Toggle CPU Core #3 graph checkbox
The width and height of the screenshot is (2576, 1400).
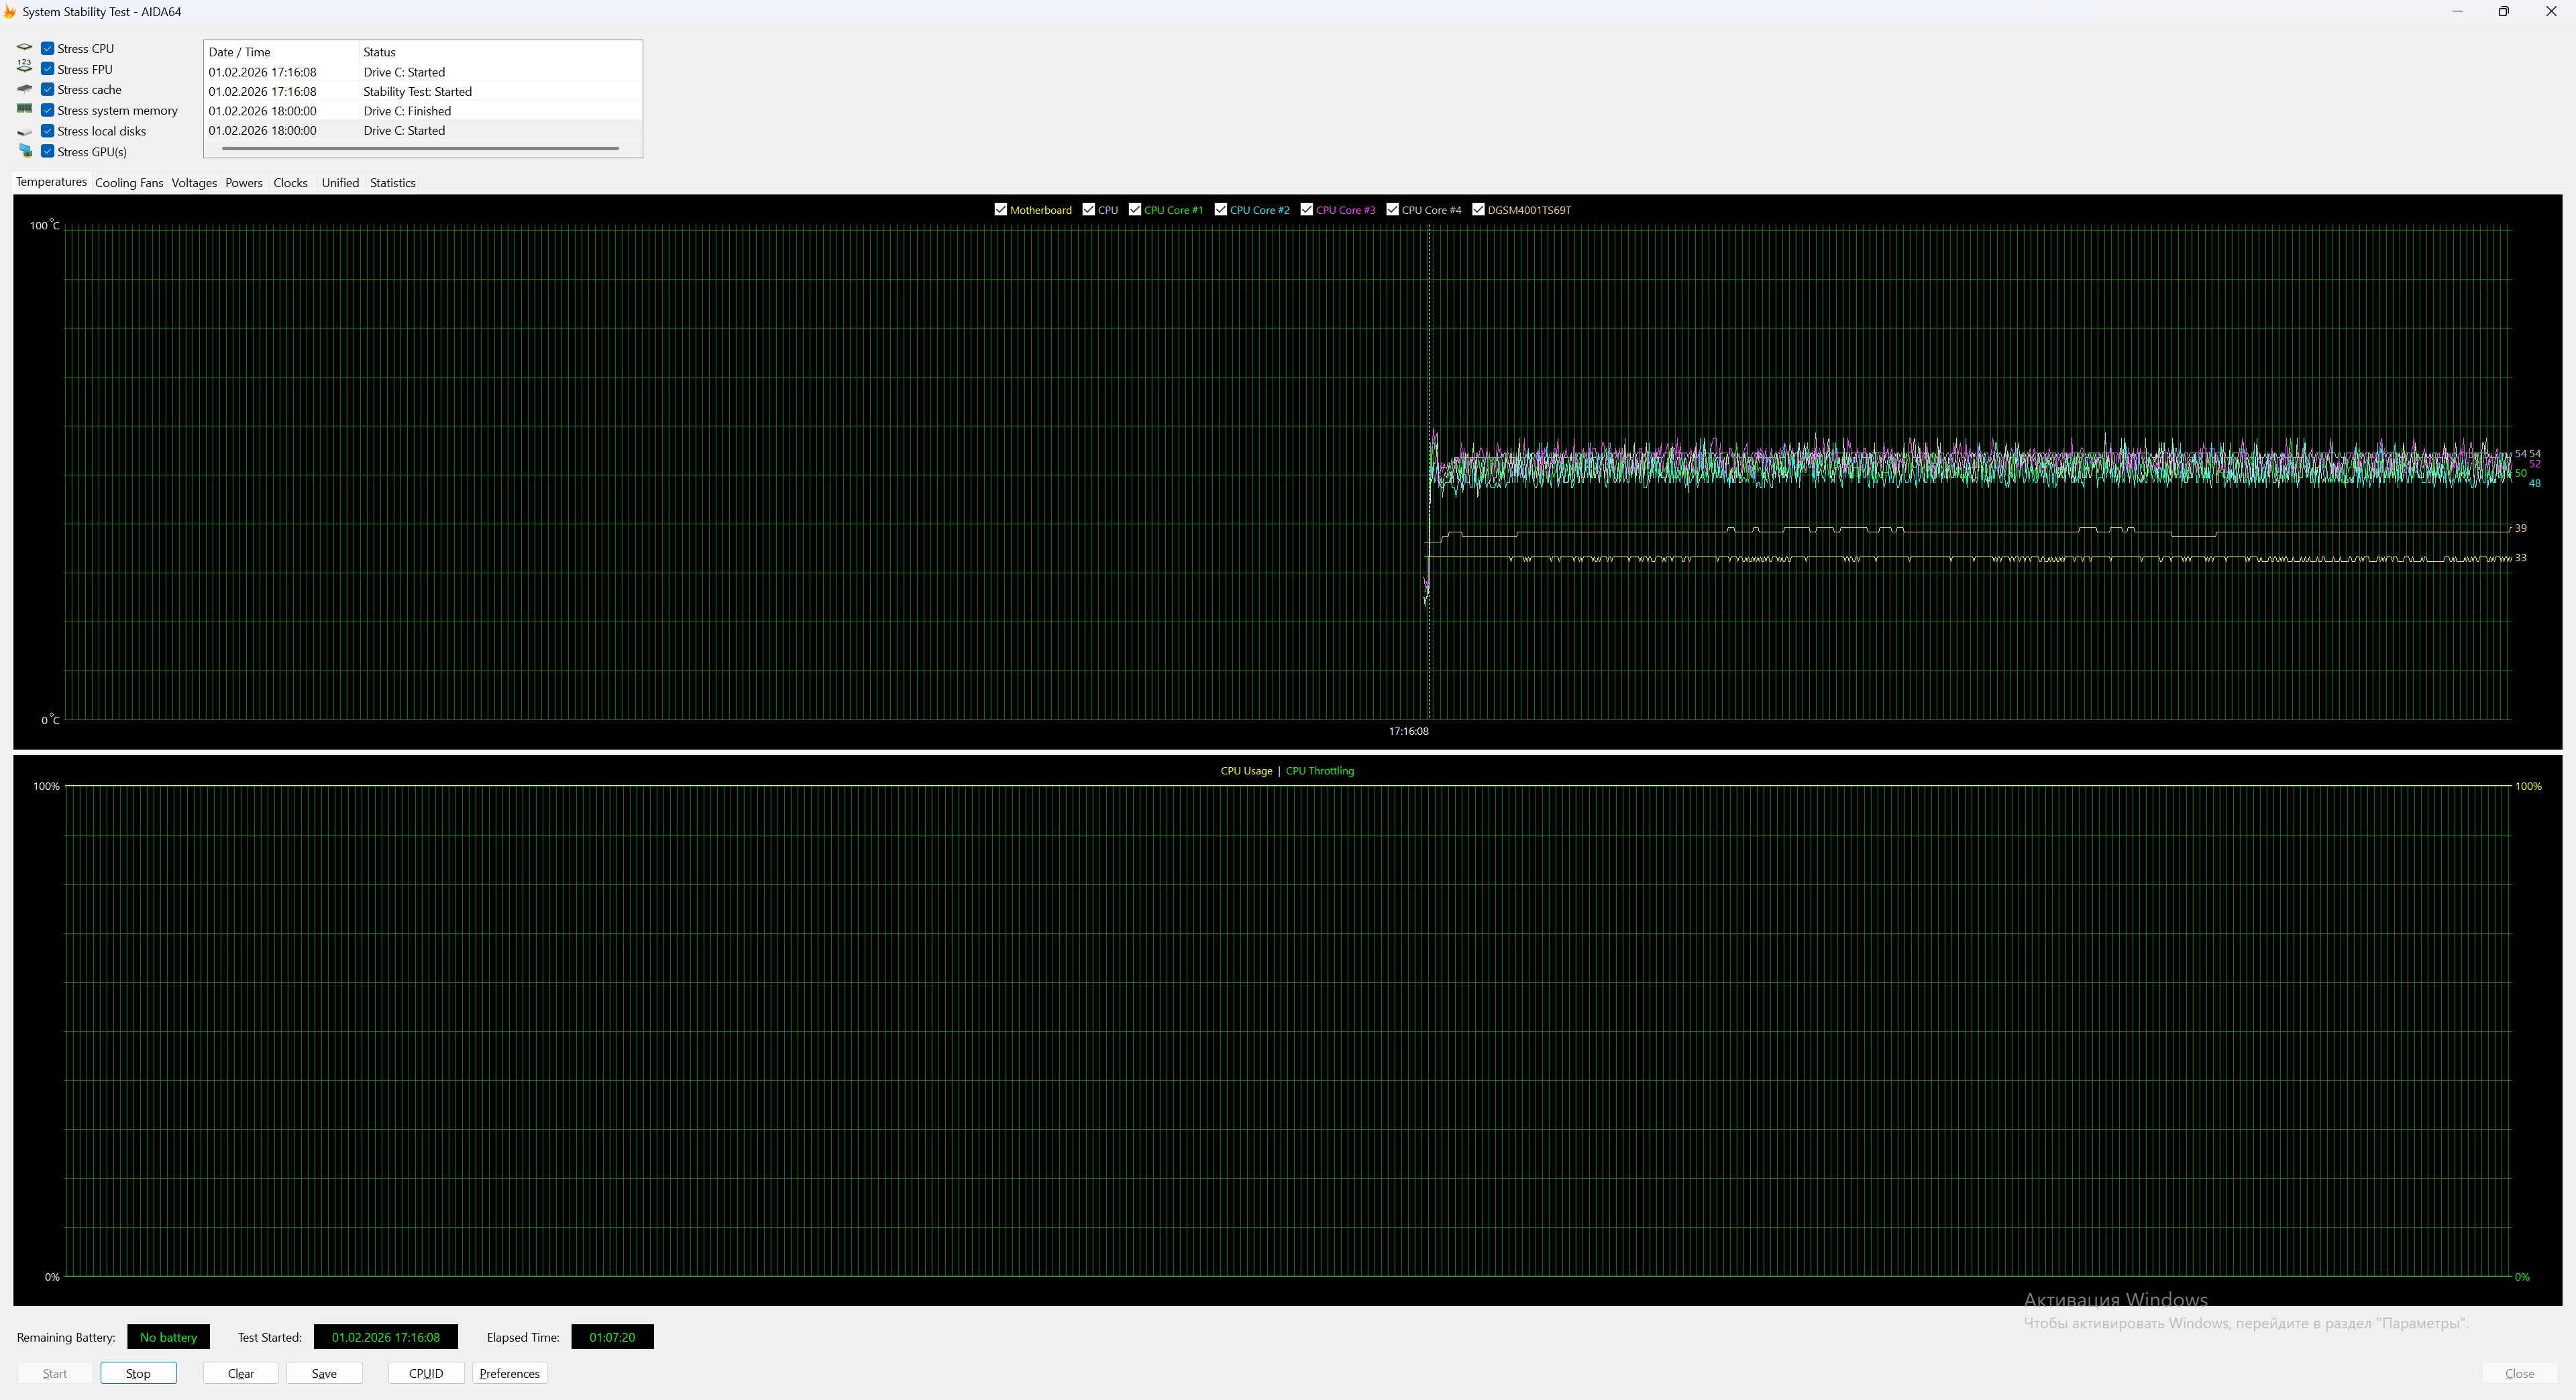pyautogui.click(x=1306, y=210)
